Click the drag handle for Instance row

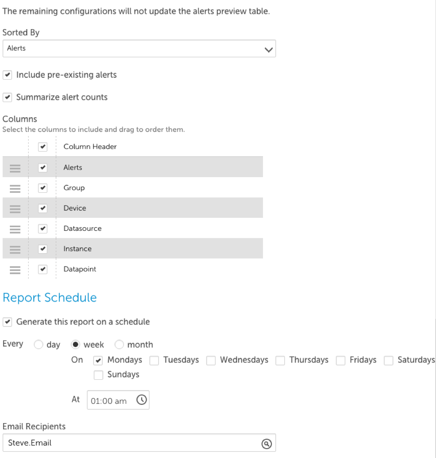15,250
